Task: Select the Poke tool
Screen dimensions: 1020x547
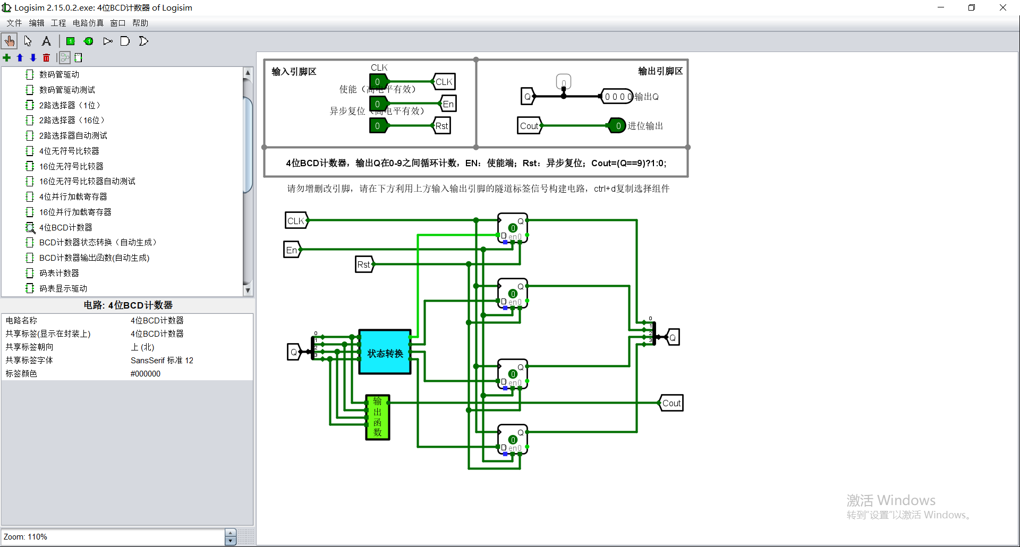Action: point(9,41)
